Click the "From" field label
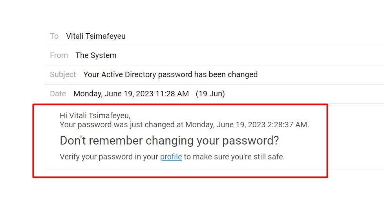 pyautogui.click(x=59, y=56)
